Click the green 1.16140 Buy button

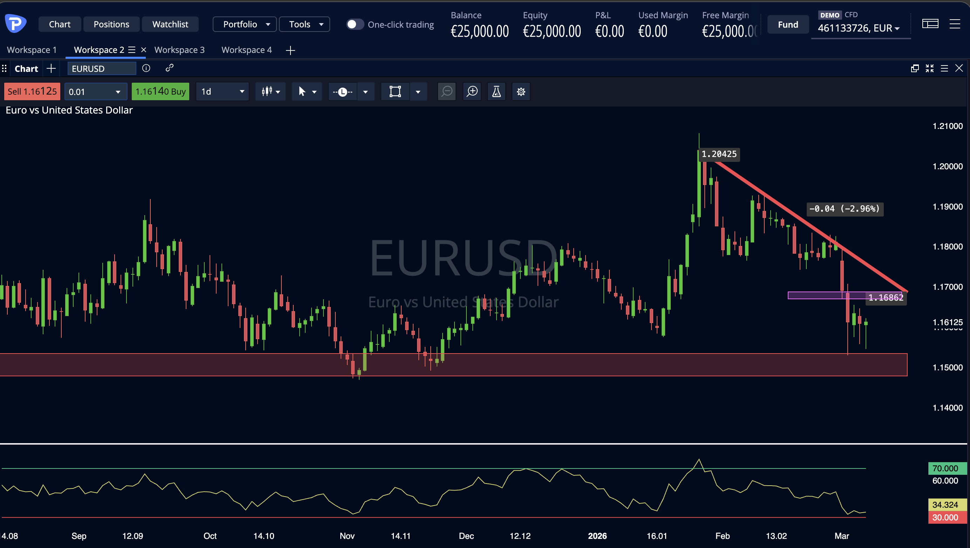point(160,91)
